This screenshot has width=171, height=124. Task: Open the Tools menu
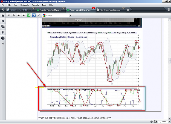tap(44, 5)
